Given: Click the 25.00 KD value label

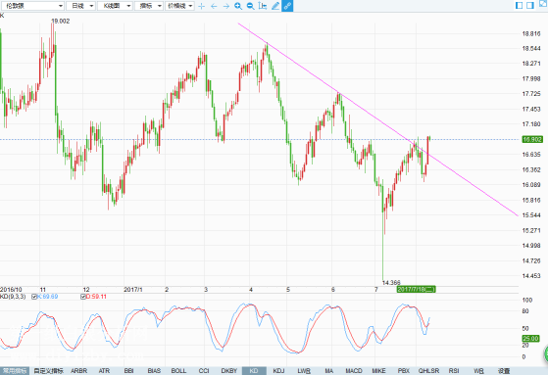Looking at the screenshot, I should click(x=530, y=339).
